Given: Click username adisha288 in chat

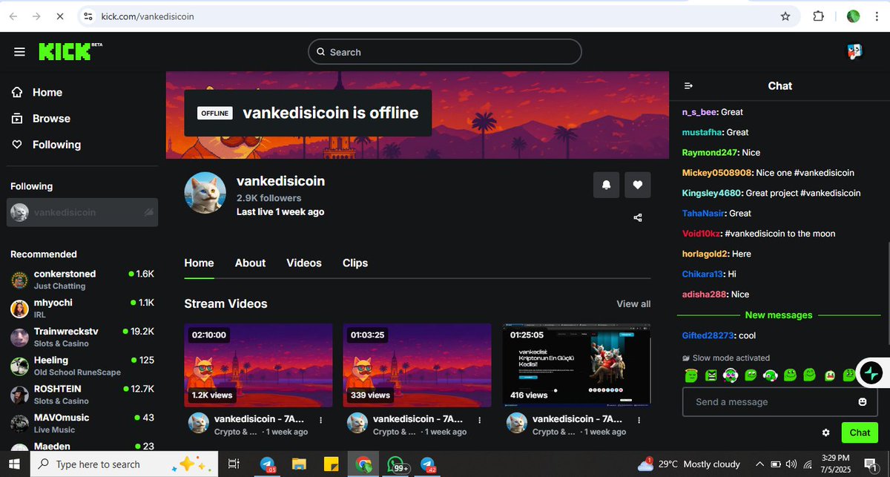Looking at the screenshot, I should (x=705, y=295).
